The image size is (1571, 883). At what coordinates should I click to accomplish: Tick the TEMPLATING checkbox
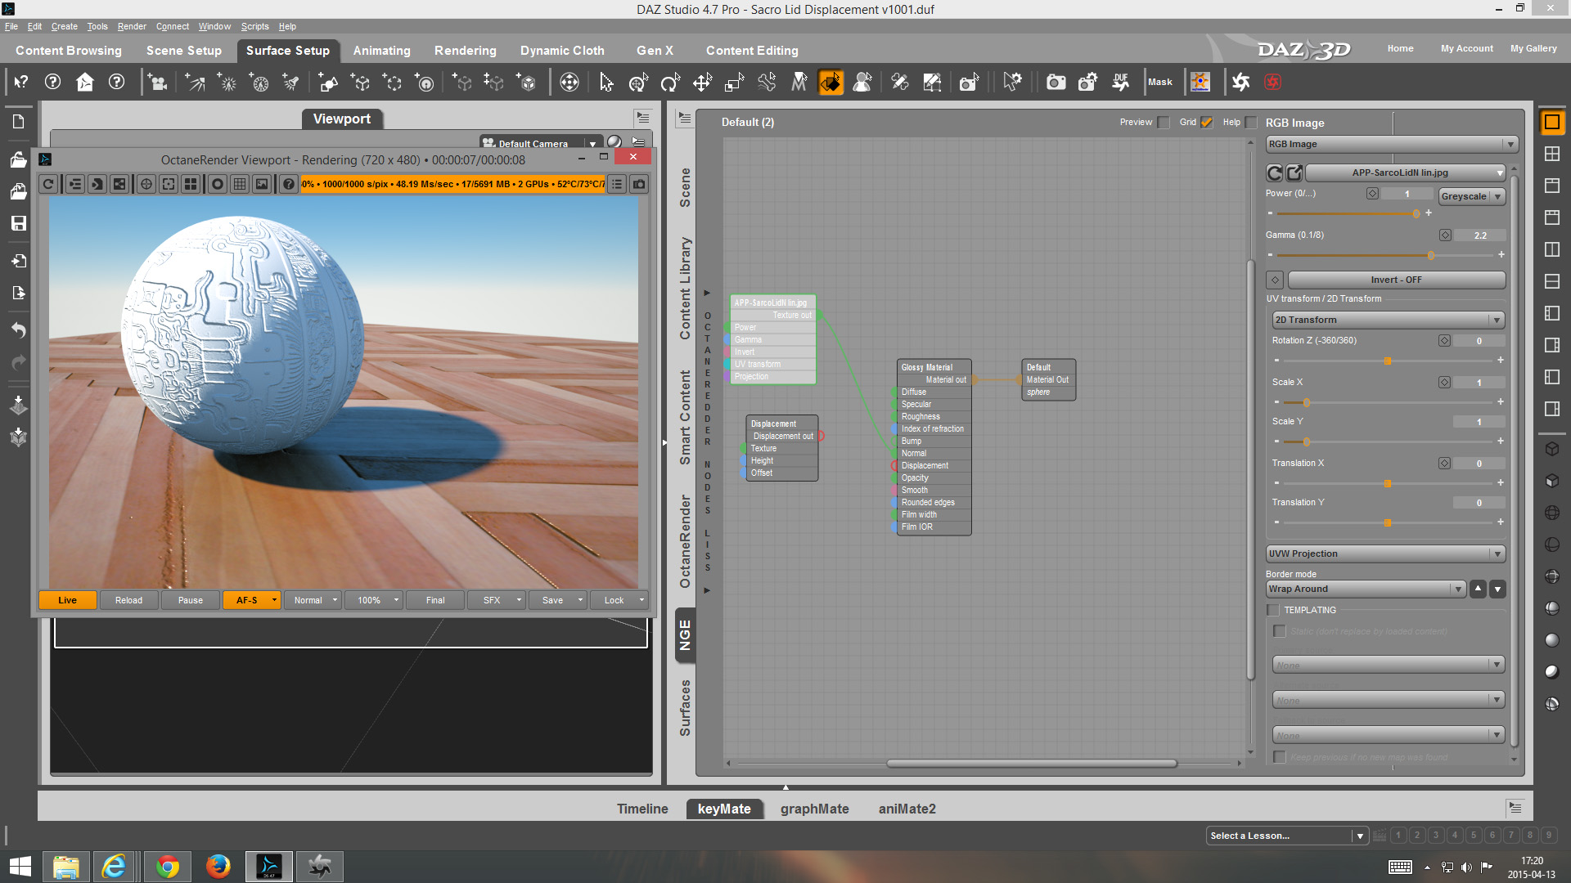(1273, 610)
